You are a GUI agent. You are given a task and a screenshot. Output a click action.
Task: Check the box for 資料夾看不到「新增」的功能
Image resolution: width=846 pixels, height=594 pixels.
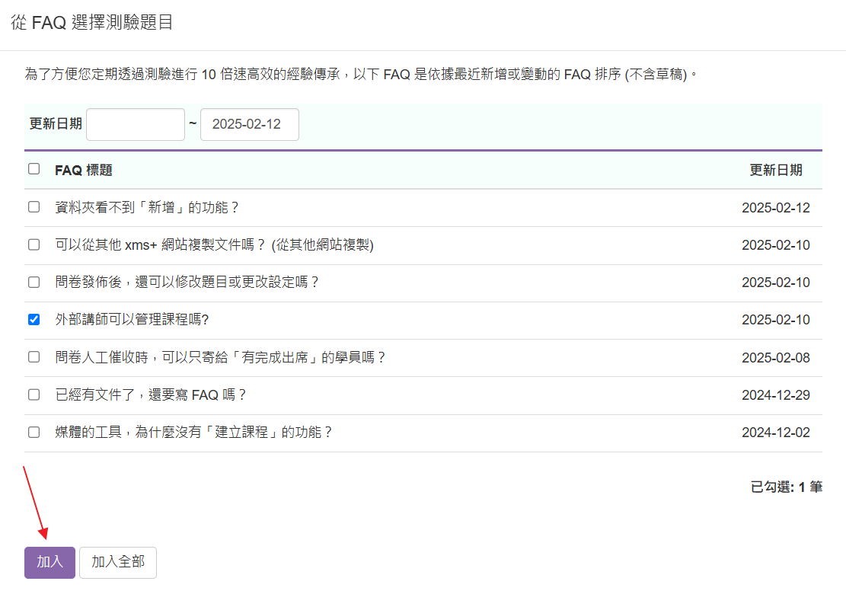click(x=34, y=207)
